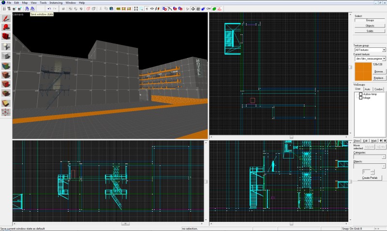Viewport: 387px width, 231px height.
Task: Choose the Clipping tool
Action: click(x=6, y=103)
